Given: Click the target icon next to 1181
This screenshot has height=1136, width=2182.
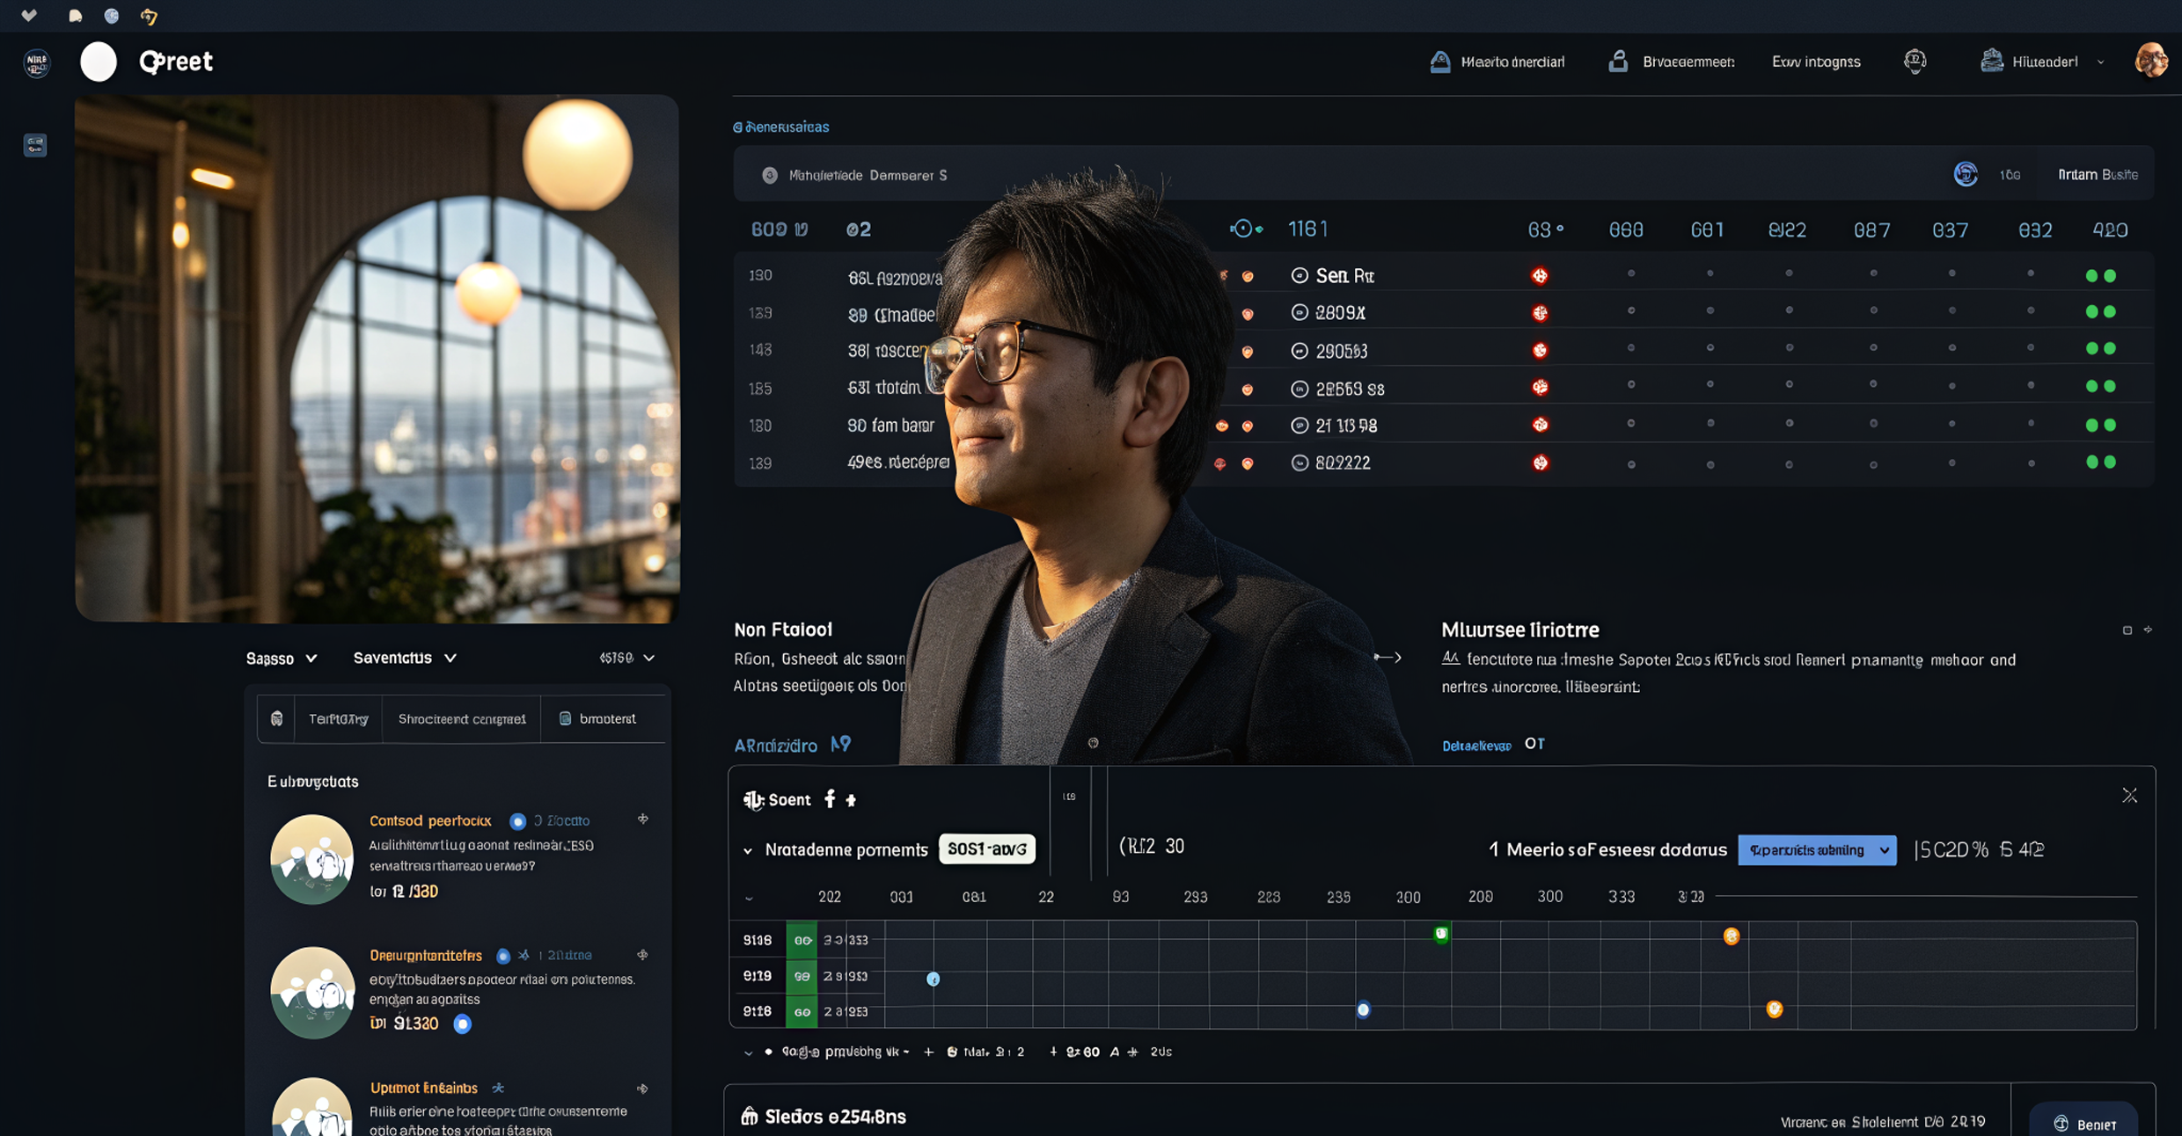Looking at the screenshot, I should 1242,229.
